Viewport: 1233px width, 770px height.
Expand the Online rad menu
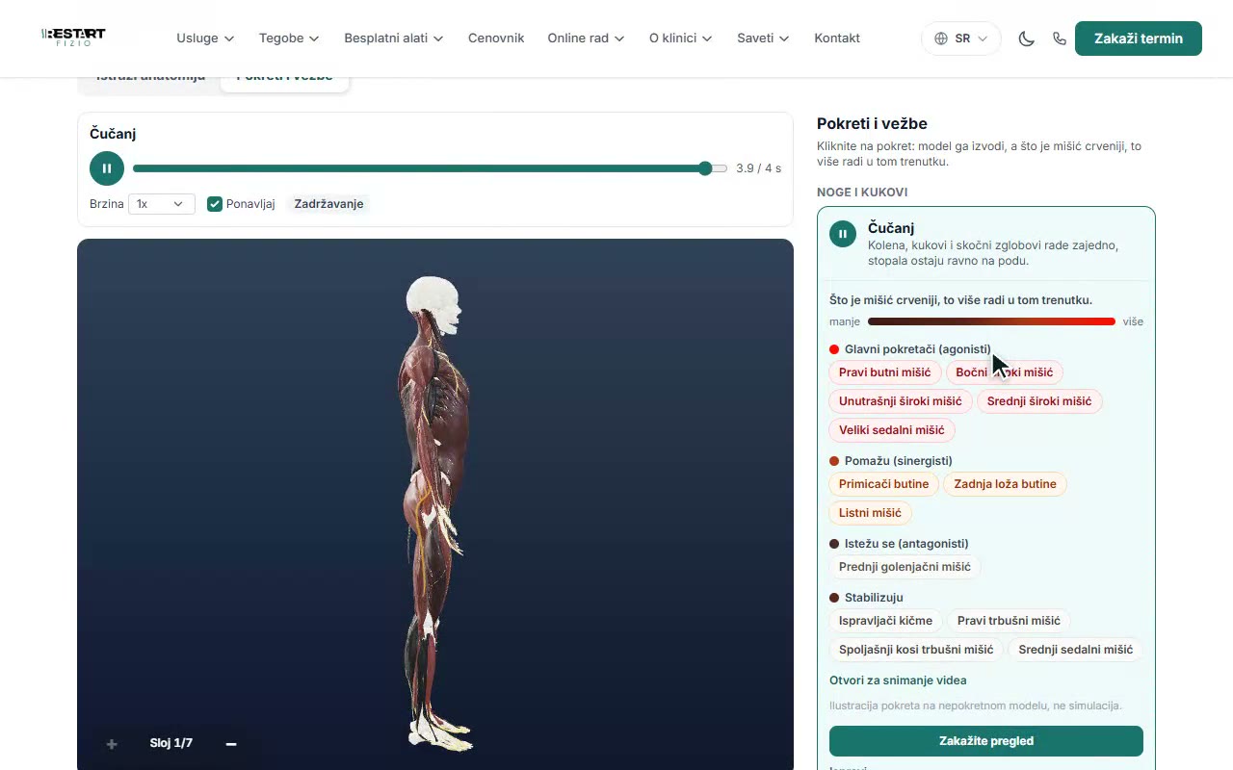coord(586,38)
